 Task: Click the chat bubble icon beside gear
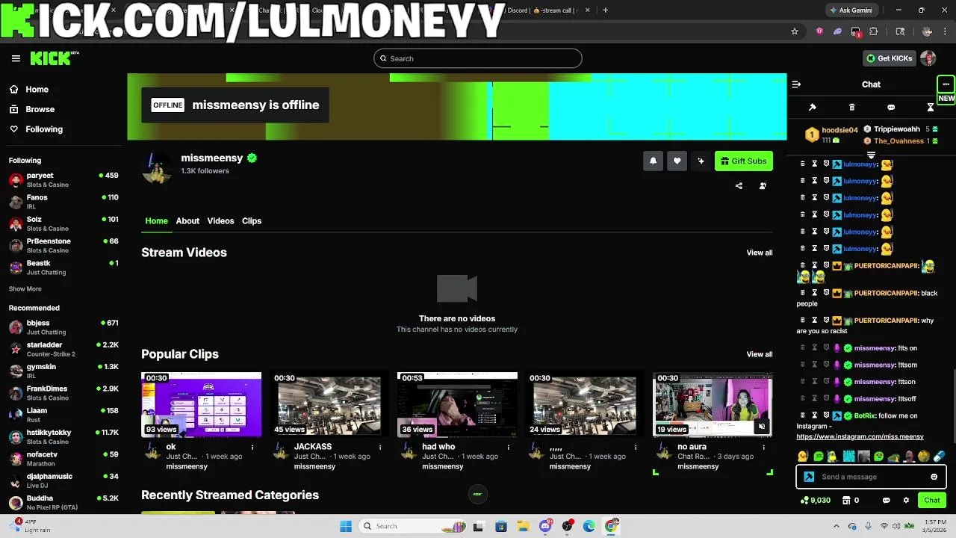pyautogui.click(x=886, y=501)
